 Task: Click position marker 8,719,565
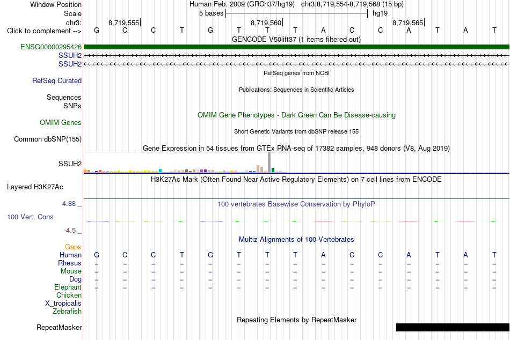pyautogui.click(x=408, y=23)
